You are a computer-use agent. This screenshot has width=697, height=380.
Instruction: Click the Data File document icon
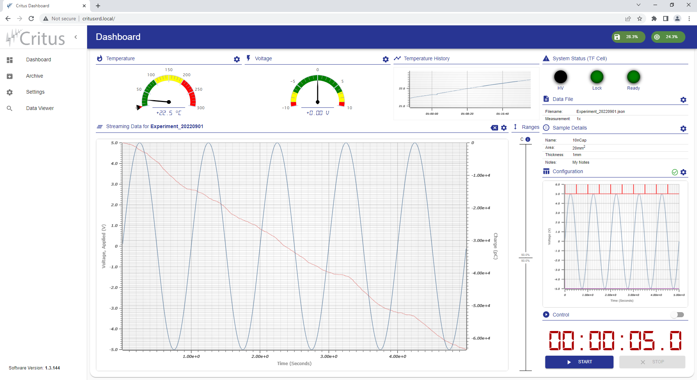click(546, 99)
